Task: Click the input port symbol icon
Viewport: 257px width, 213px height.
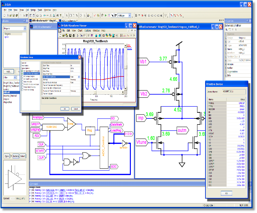Action: pyautogui.click(x=149, y=15)
